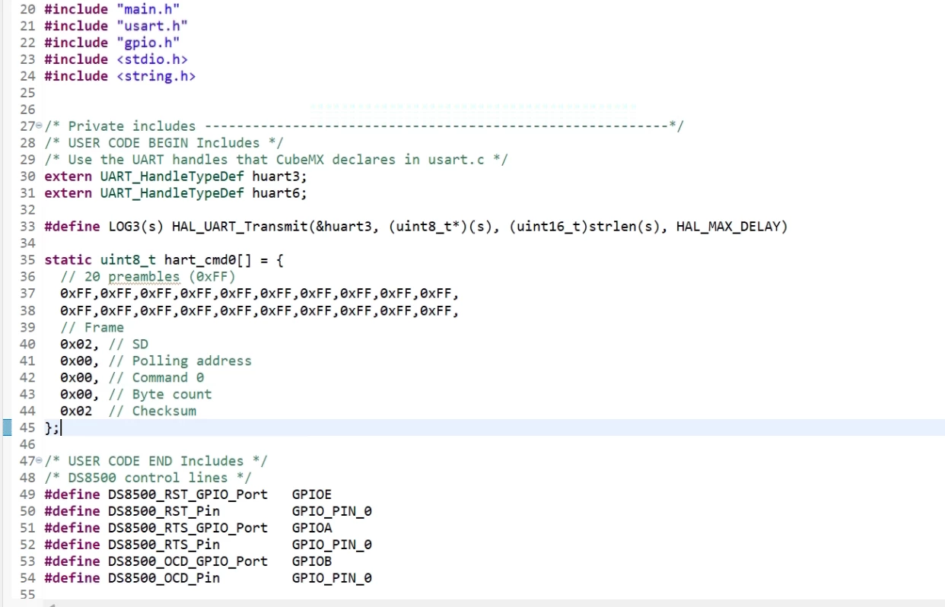Click DS8500_OCD_GPIO_Port define name

coord(188,561)
